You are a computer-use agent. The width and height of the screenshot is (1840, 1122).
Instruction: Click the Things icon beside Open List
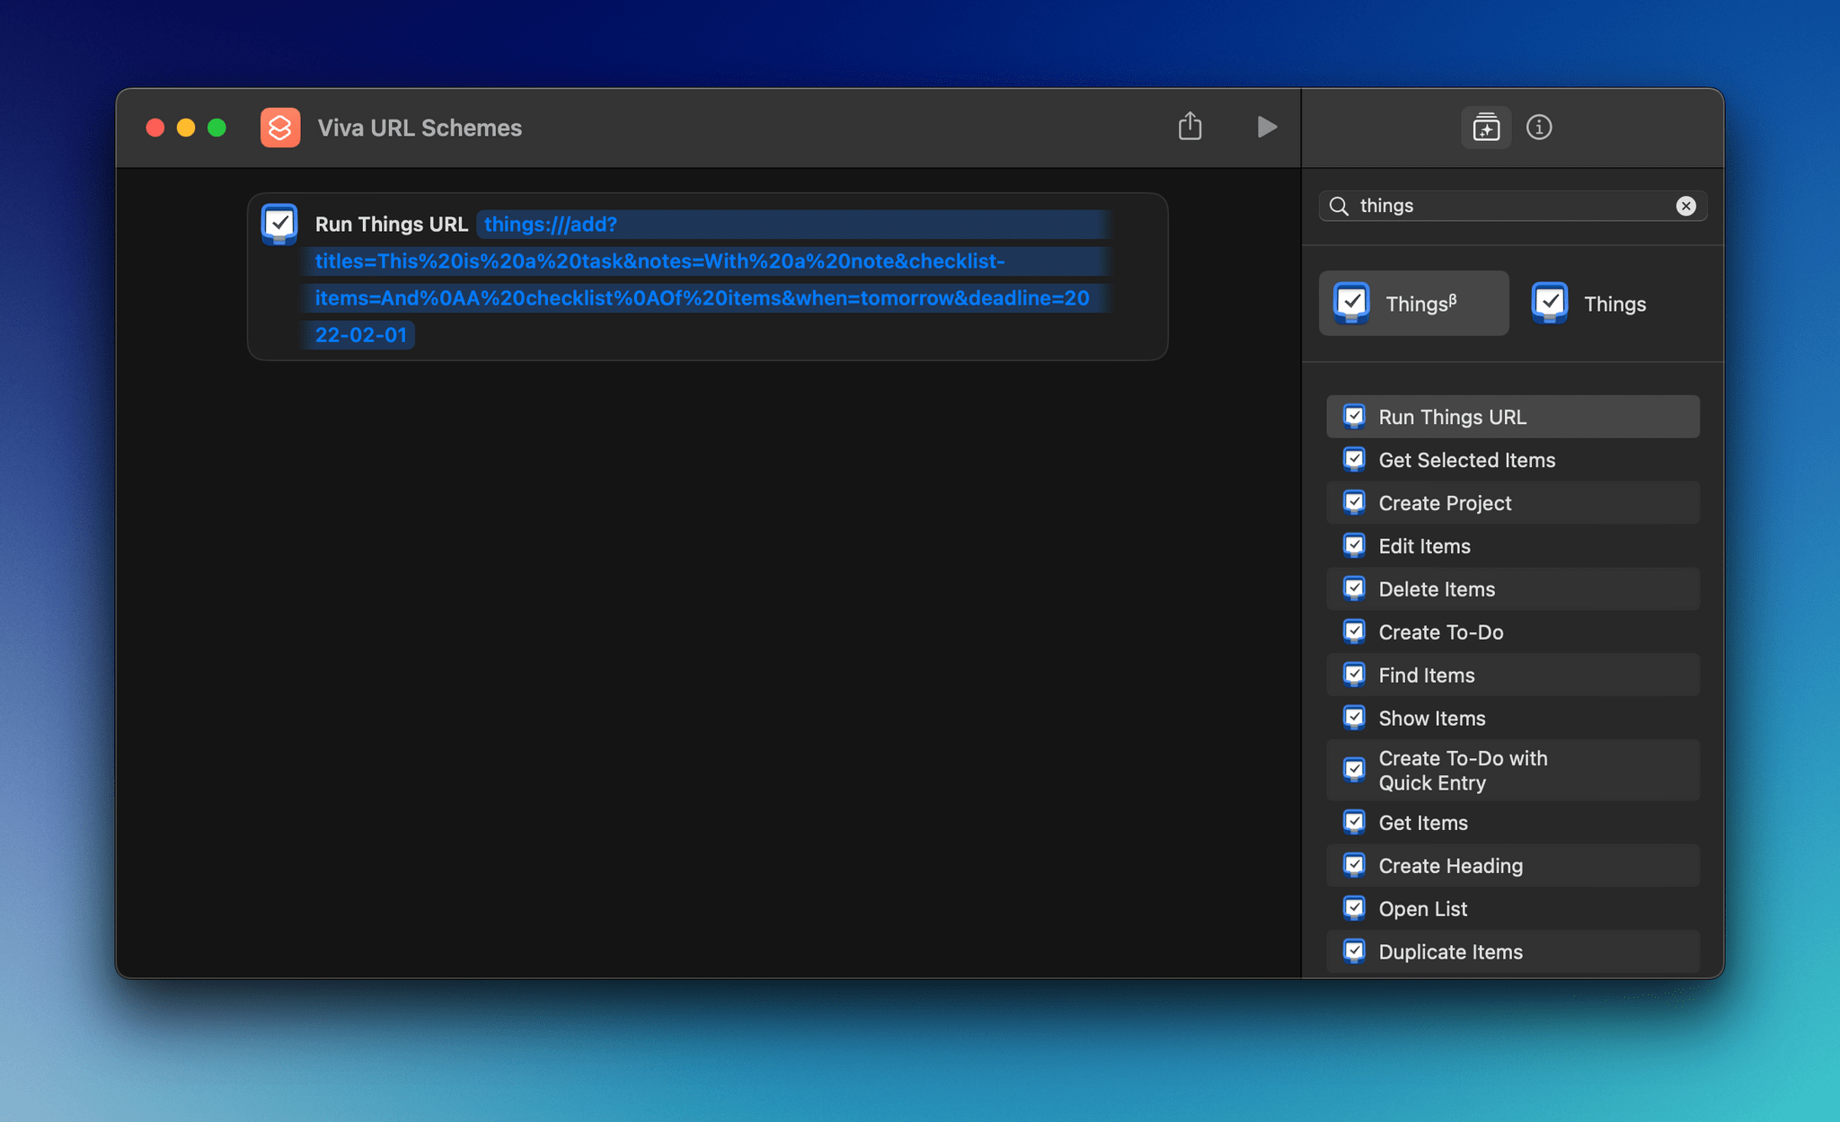tap(1354, 908)
